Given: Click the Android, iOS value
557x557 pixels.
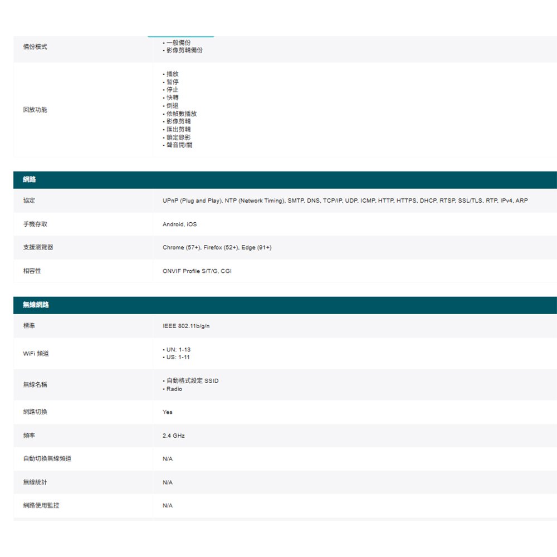Looking at the screenshot, I should 179,224.
